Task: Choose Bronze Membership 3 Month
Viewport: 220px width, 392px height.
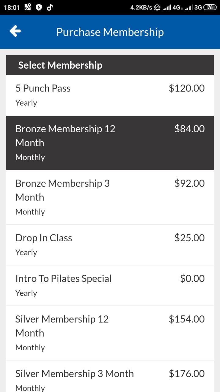Action: click(x=110, y=197)
